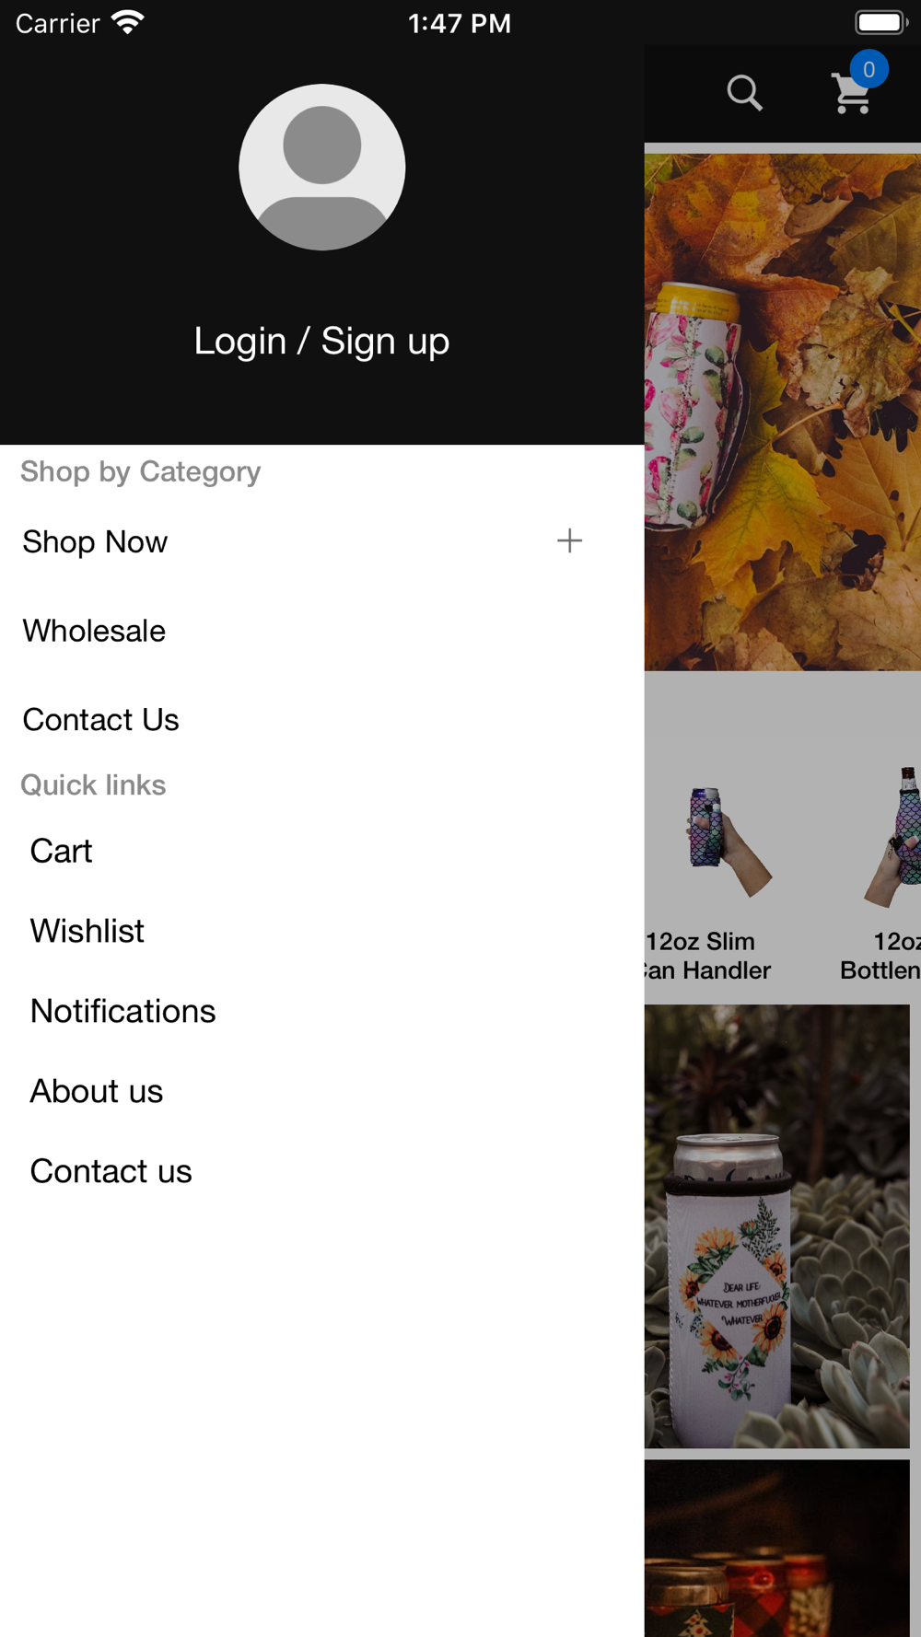Viewport: 921px width, 1637px height.
Task: Select Contact Us under Shop by Category
Action: coord(100,719)
